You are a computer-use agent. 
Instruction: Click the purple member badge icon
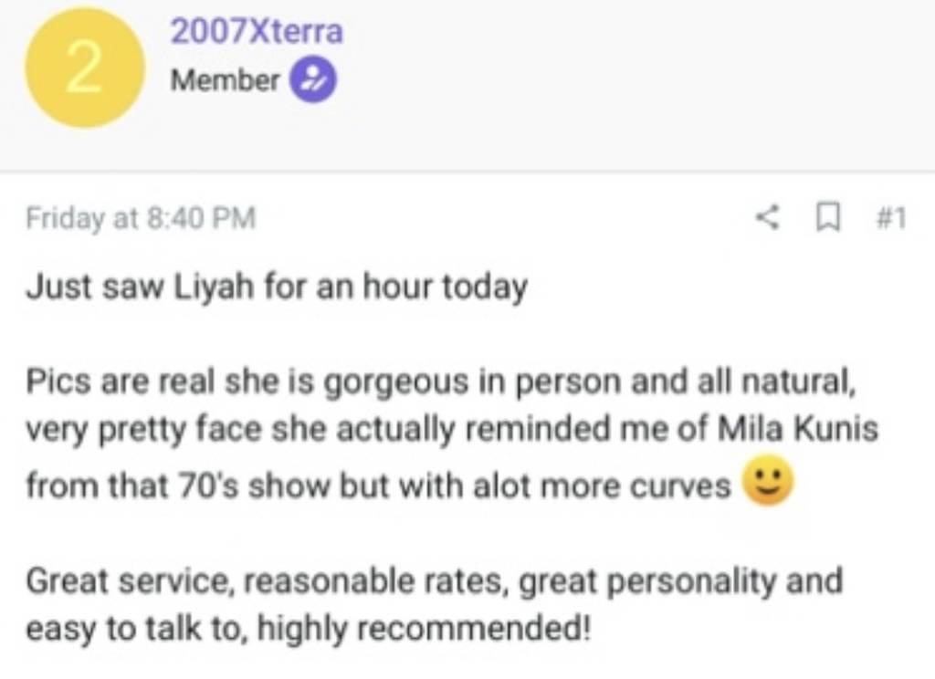313,80
